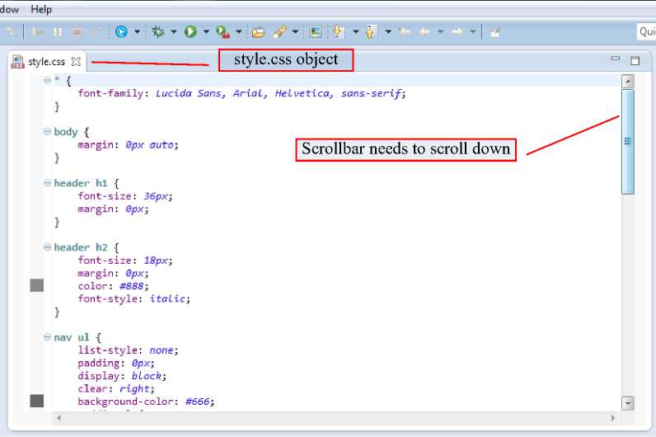
Task: Collapse the header h1 rule block
Action: (x=47, y=183)
